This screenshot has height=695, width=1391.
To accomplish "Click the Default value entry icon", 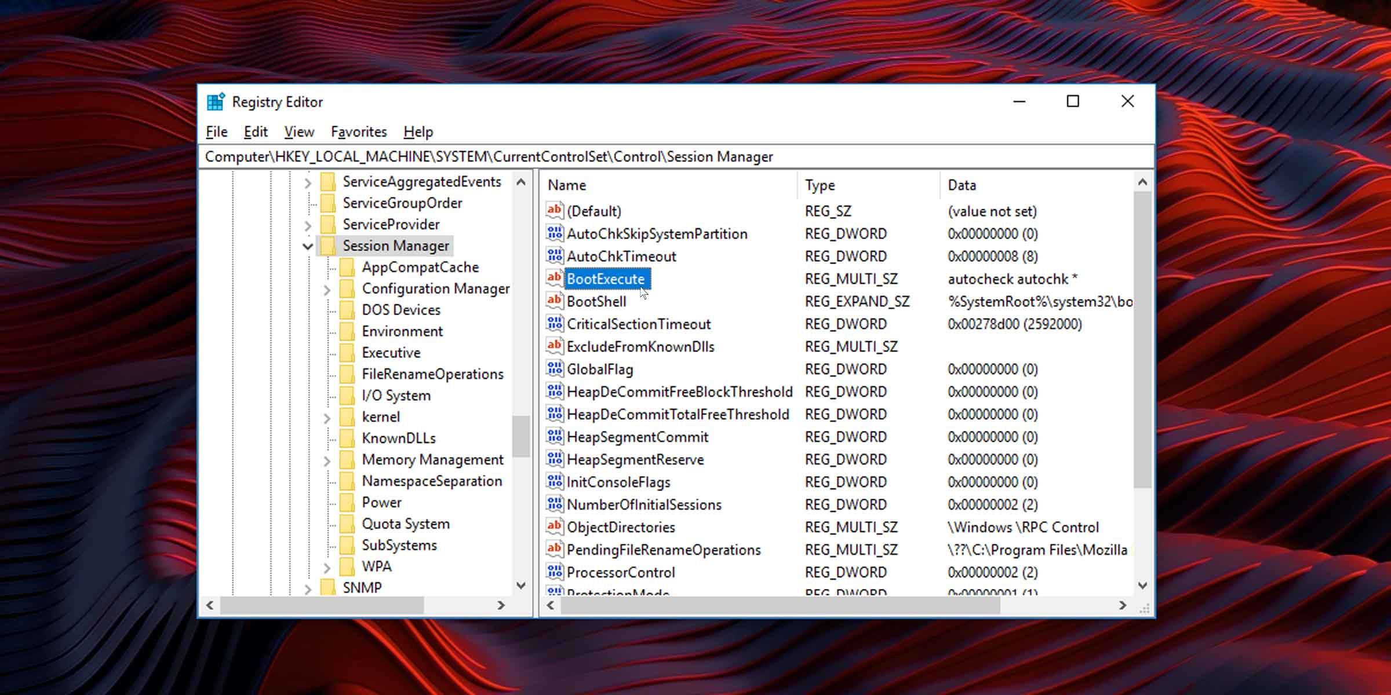I will [554, 210].
